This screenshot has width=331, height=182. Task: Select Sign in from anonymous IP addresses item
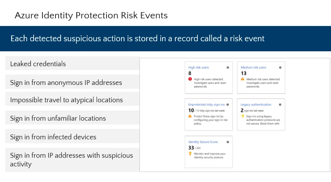72,82
